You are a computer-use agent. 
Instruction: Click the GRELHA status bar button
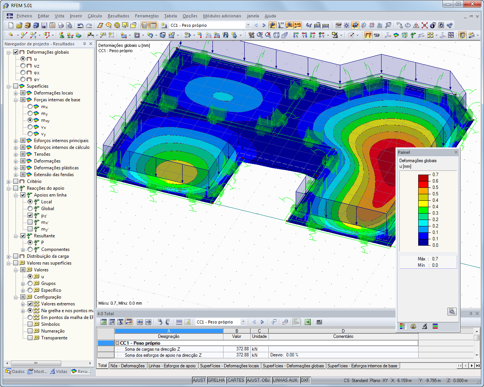(x=216, y=380)
